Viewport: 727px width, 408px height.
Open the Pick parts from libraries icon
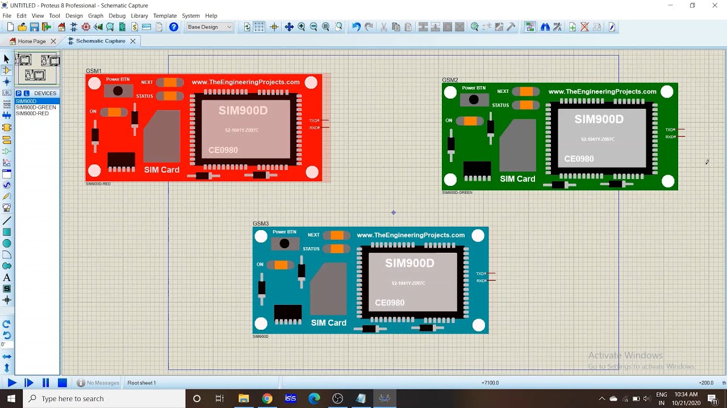pyautogui.click(x=475, y=27)
